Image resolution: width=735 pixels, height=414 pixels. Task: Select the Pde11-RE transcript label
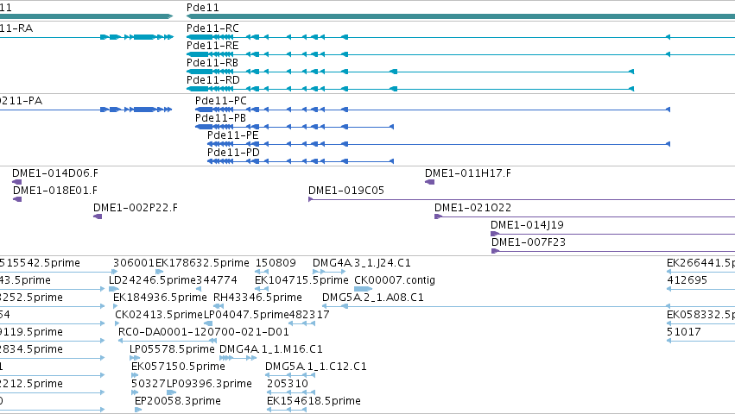click(x=212, y=46)
